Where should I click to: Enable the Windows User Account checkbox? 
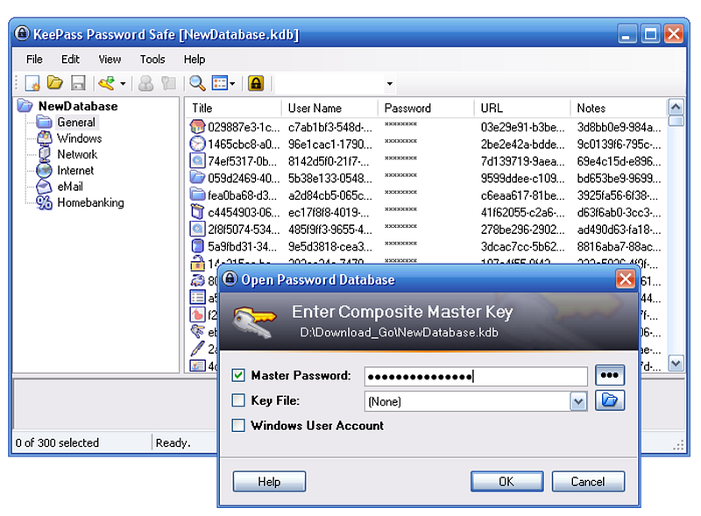point(238,425)
